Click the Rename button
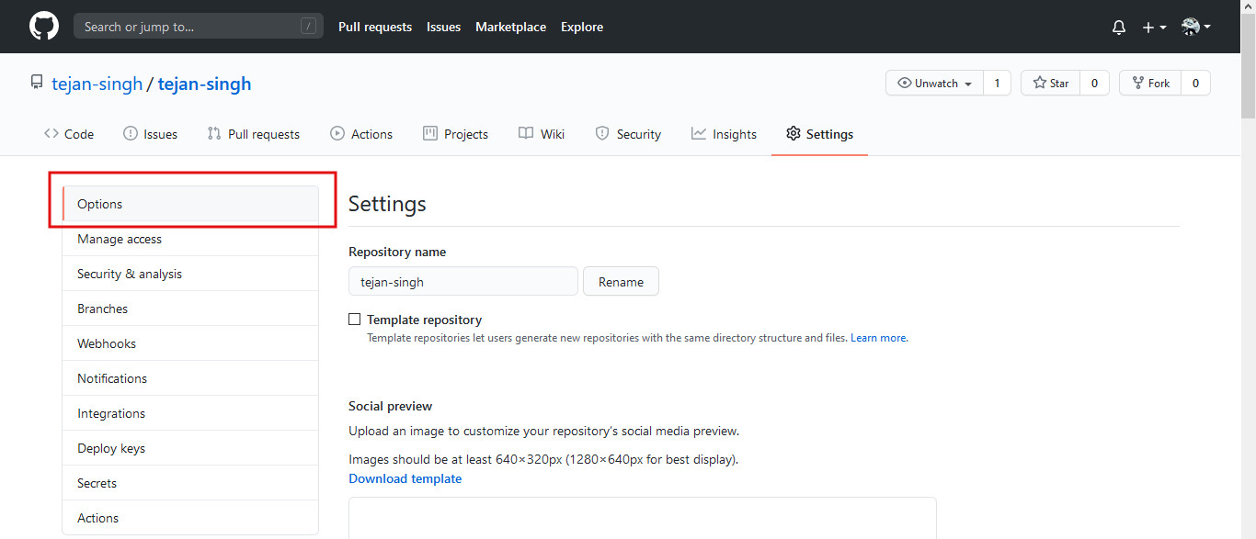This screenshot has height=539, width=1256. (x=621, y=282)
